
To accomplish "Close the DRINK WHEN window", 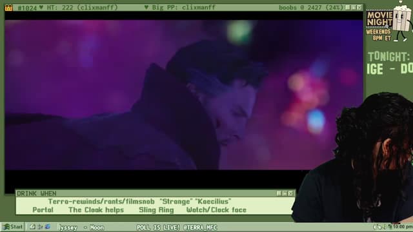I will tap(291, 193).
